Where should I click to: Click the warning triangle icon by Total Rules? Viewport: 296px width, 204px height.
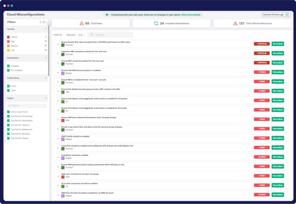[x=82, y=24]
